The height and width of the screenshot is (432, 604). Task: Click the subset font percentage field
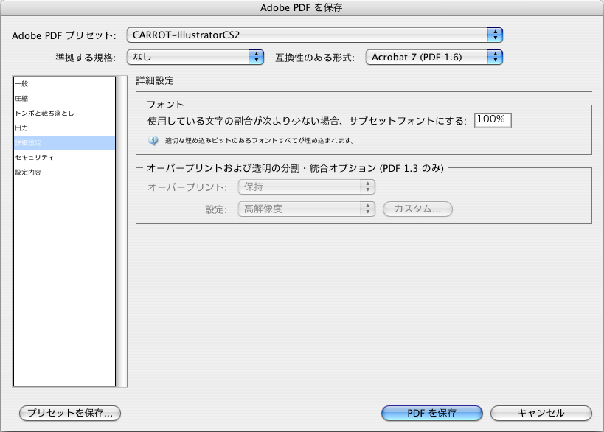494,119
